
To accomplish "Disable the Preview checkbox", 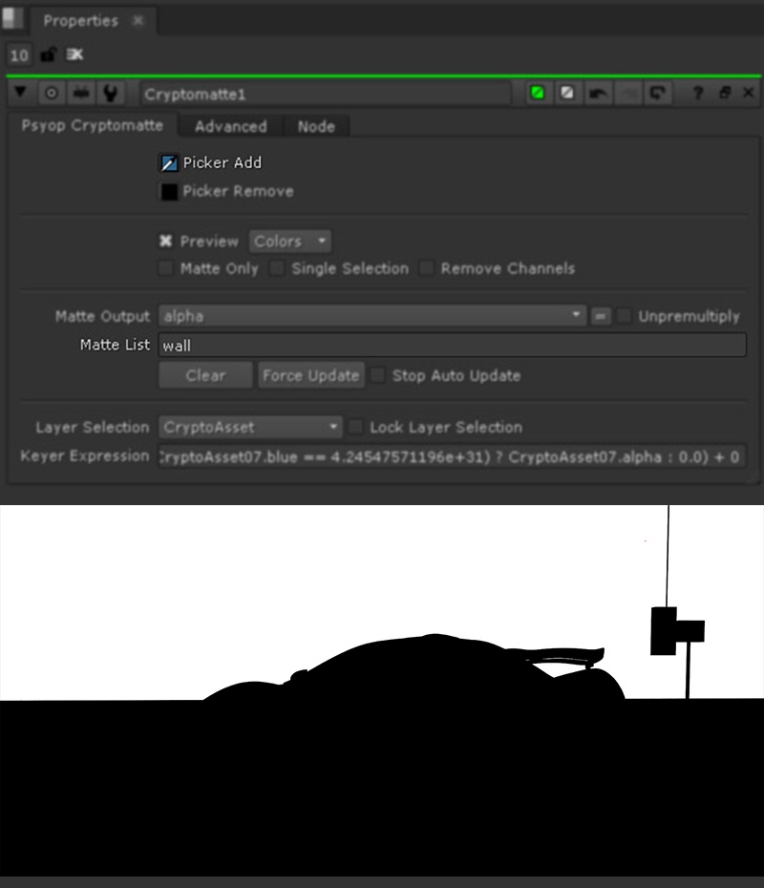I will coord(166,242).
